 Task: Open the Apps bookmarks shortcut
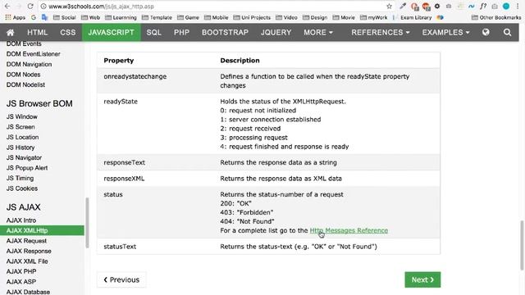click(x=16, y=17)
